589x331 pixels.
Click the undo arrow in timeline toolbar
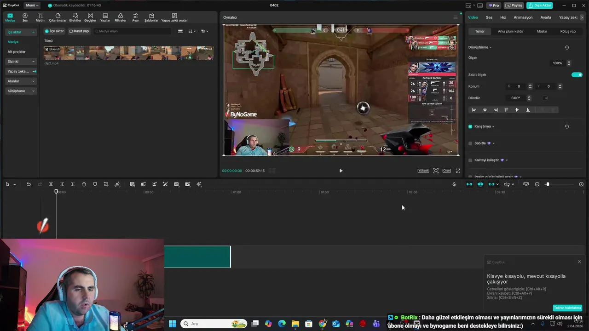click(29, 184)
